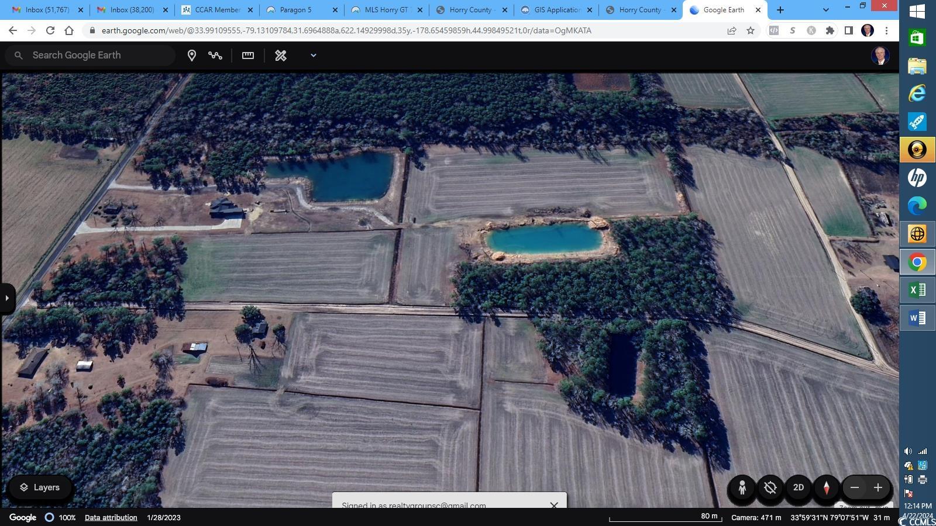Open the Layers panel button
The image size is (936, 526).
pyautogui.click(x=40, y=487)
